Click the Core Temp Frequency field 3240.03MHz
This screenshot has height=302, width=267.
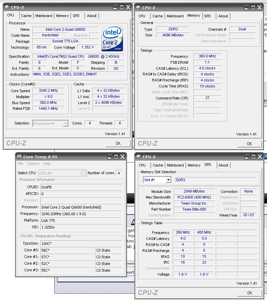coord(81,214)
